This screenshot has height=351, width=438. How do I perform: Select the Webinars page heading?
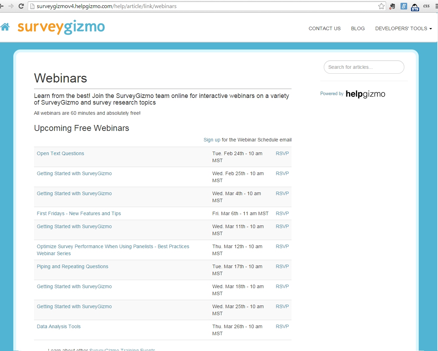click(x=61, y=78)
